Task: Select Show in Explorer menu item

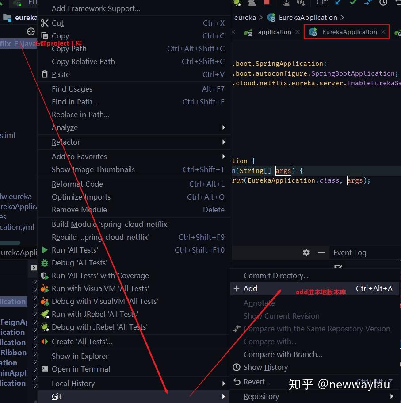Action: [x=134, y=356]
